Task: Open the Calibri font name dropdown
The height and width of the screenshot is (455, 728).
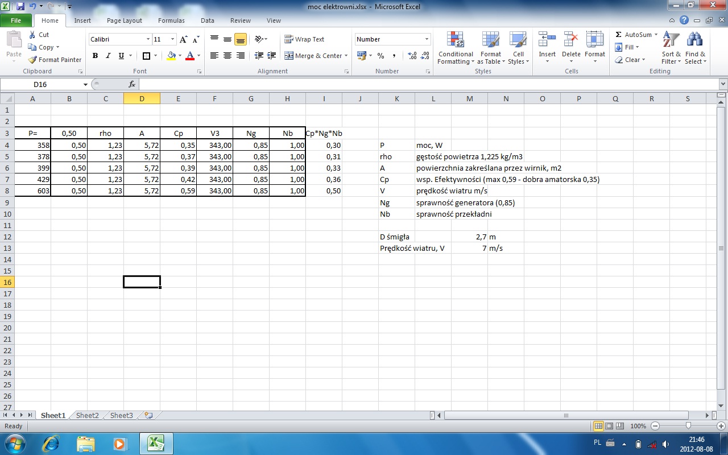Action: pos(148,39)
